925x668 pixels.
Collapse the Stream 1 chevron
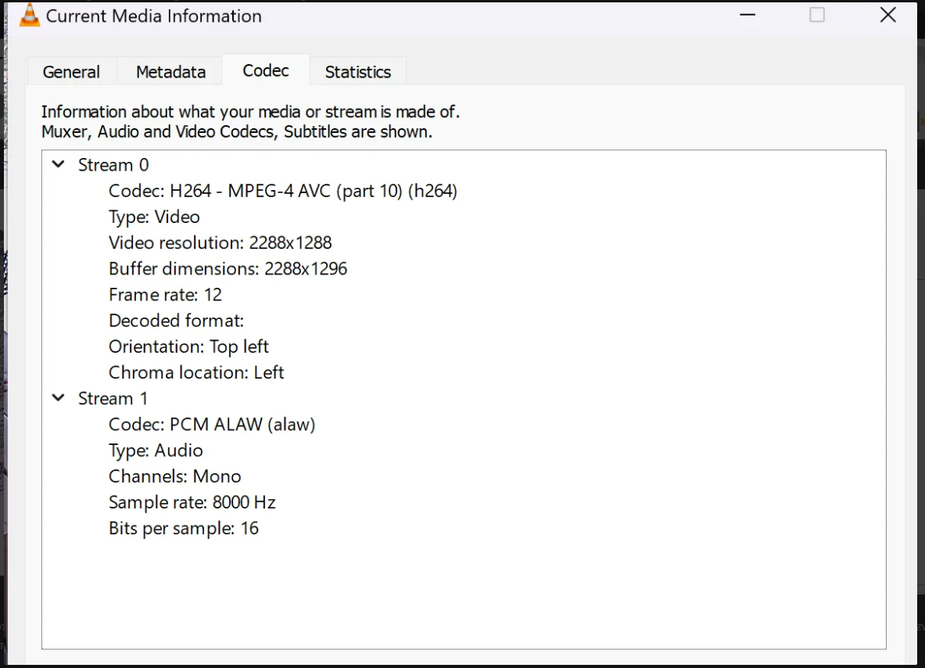[59, 397]
